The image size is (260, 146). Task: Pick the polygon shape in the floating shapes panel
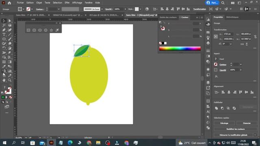(x=45, y=30)
